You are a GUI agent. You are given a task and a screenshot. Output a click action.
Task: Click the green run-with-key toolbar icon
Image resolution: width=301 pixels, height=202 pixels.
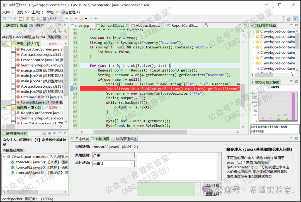tap(55, 19)
